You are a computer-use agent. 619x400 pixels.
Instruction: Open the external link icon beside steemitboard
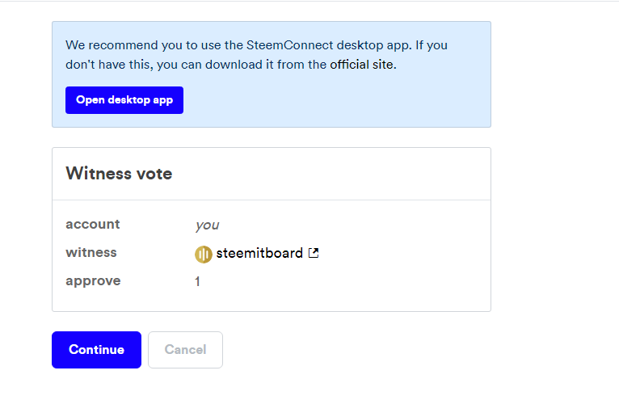[314, 253]
